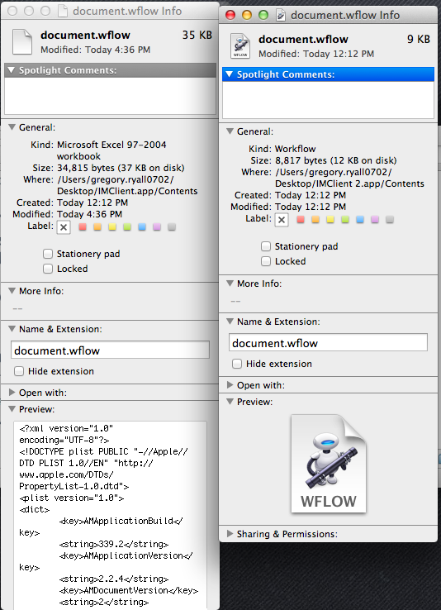This screenshot has width=441, height=610.
Task: Click '9 KB' size in right window header
Action: click(x=419, y=40)
